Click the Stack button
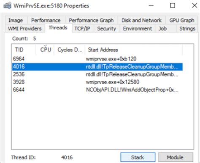This screenshot has width=200, height=163. [x=138, y=157]
